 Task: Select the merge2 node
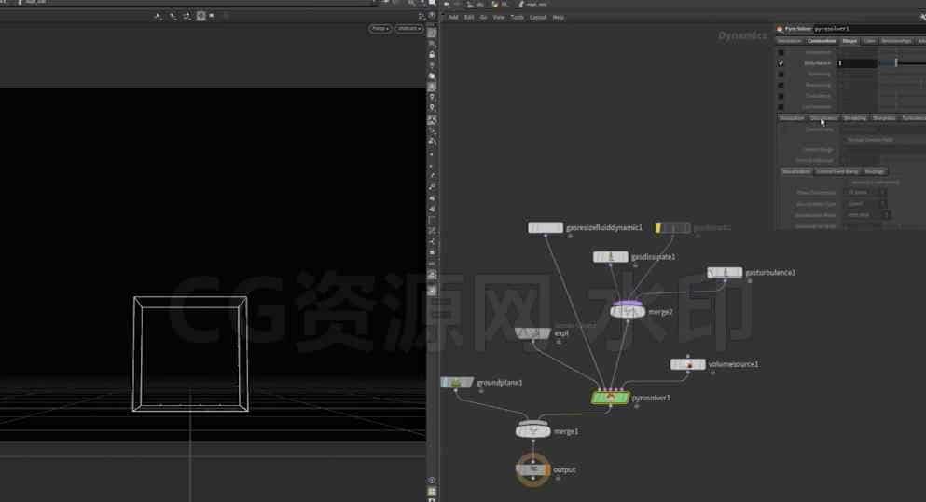(x=628, y=311)
